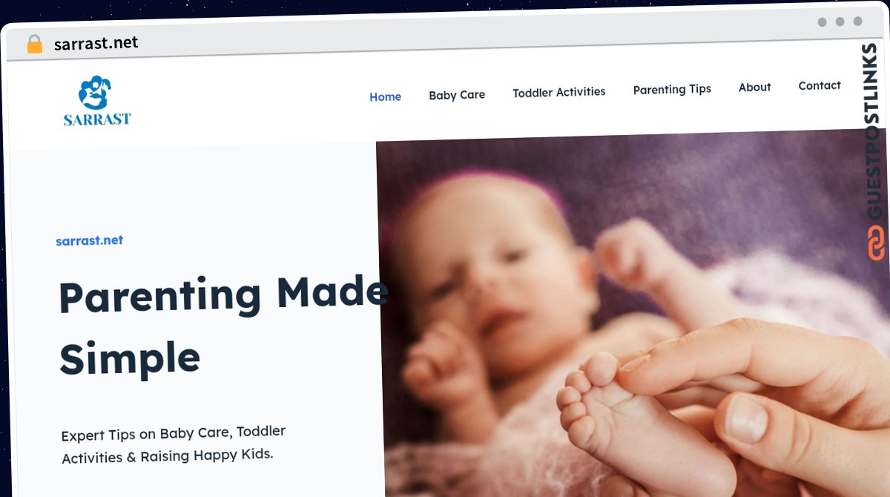Go to Toddler Activities page
The height and width of the screenshot is (497, 890).
click(559, 92)
